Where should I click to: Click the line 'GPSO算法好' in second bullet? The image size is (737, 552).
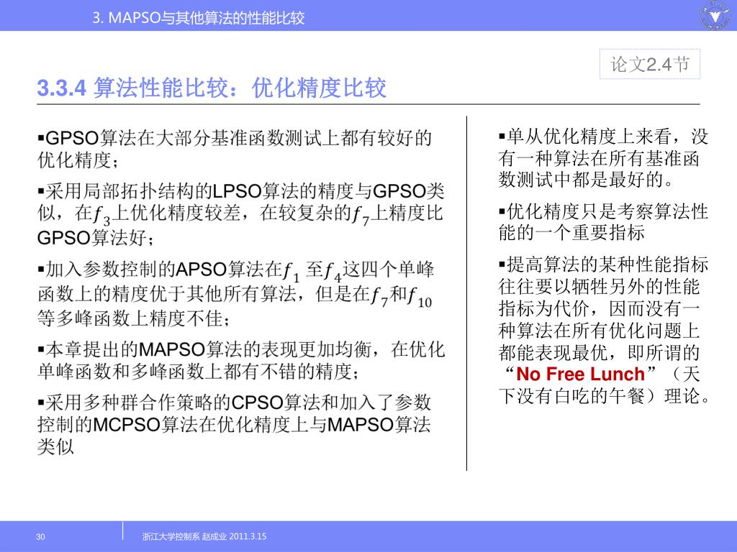(96, 238)
